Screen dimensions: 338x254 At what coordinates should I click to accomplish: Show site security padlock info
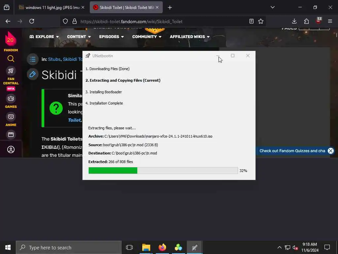point(75,21)
